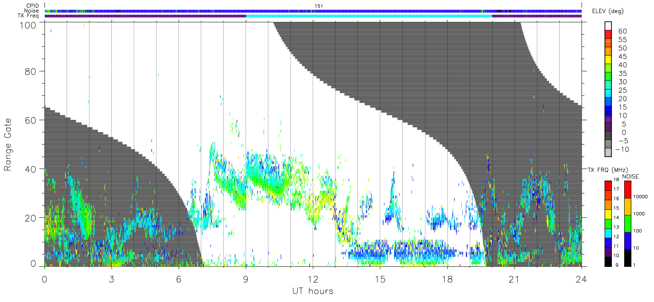Click the CPID value 151

pyautogui.click(x=320, y=6)
